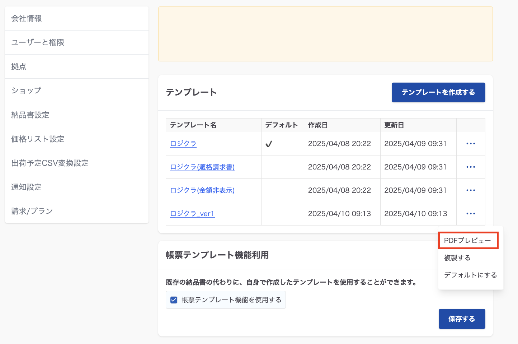Navigate to 納品書設定 in sidebar
This screenshot has height=344, width=518.
30,115
